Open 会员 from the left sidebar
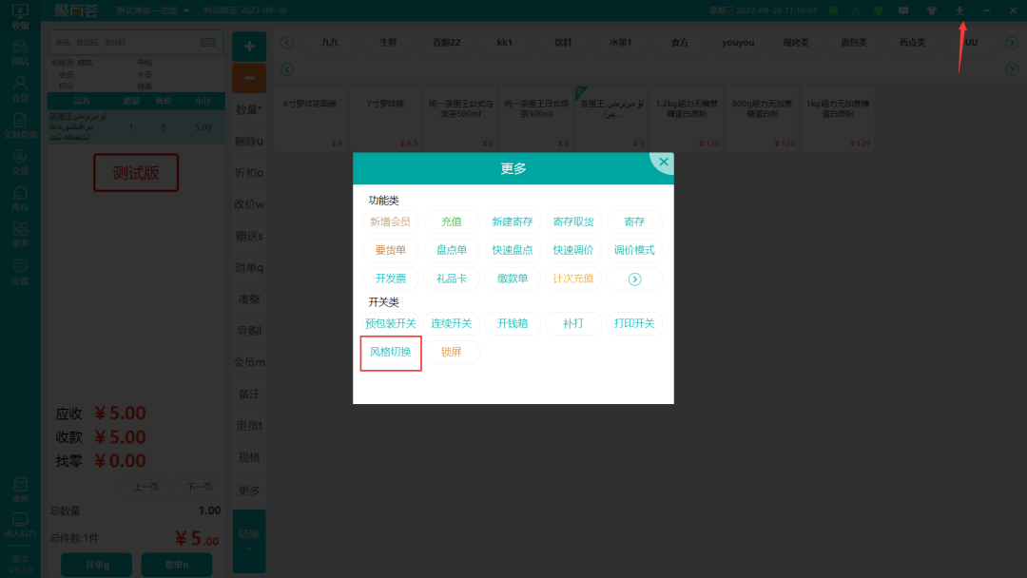The image size is (1027, 578). coord(20,89)
